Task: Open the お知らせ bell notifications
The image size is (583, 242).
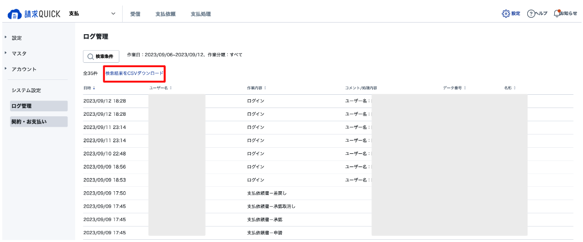Action: [565, 13]
